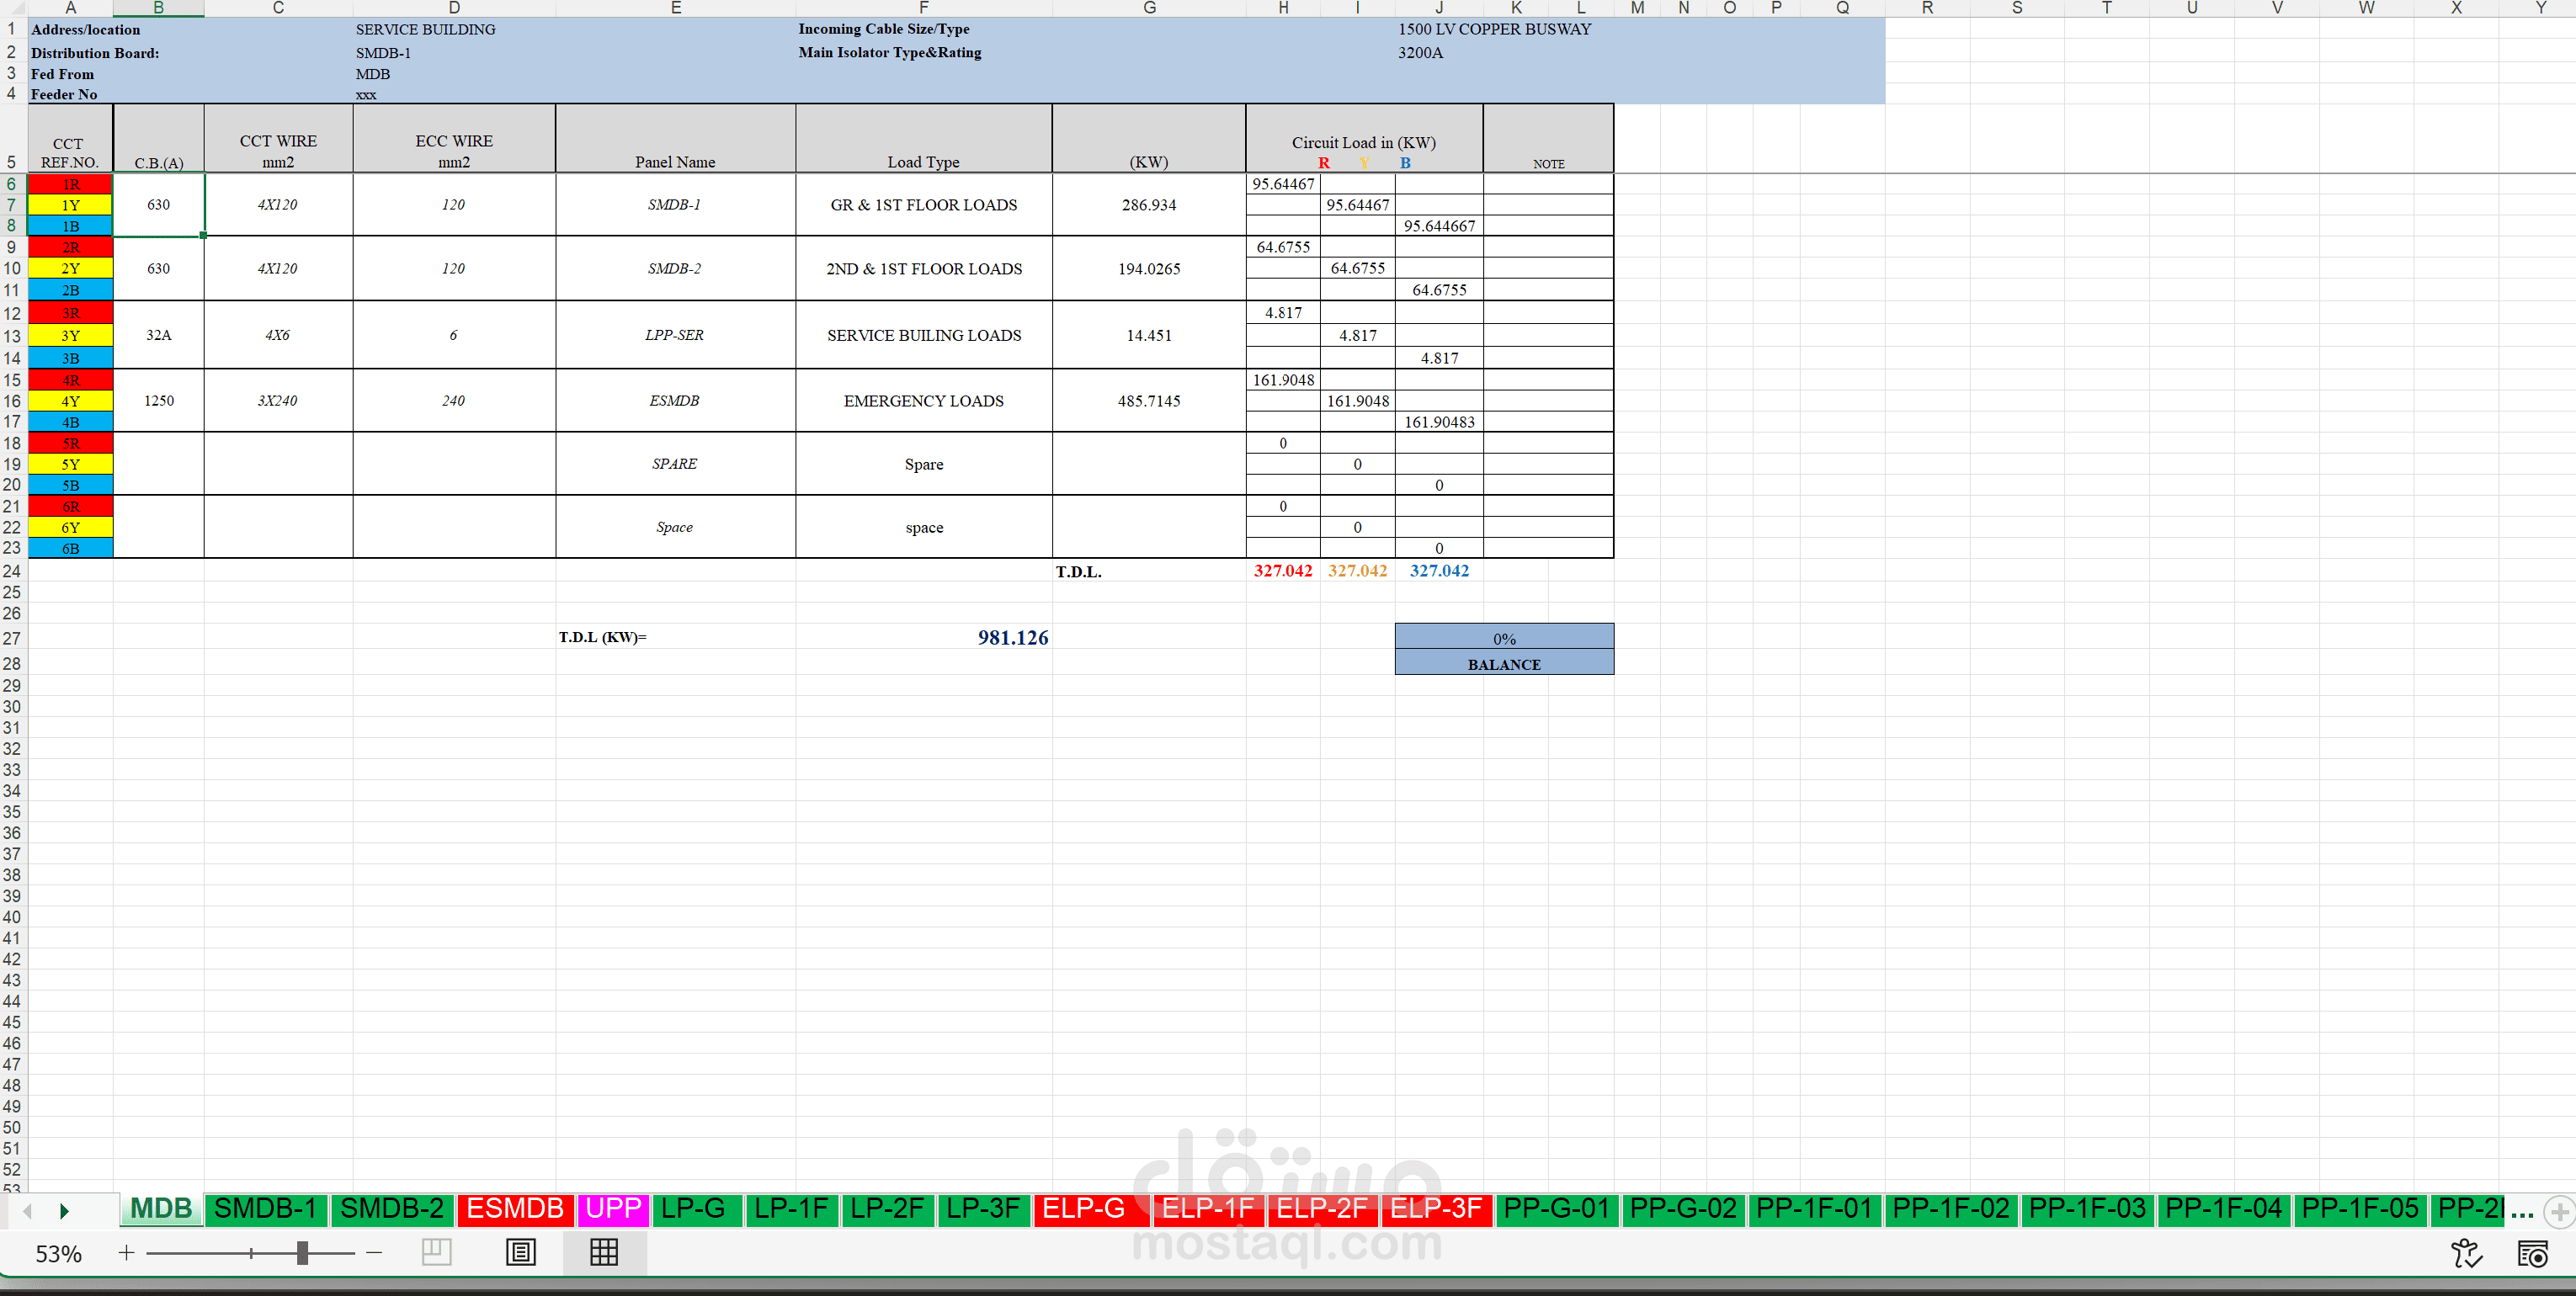
Task: Click the 1250 breaker rating cell
Action: (x=159, y=401)
